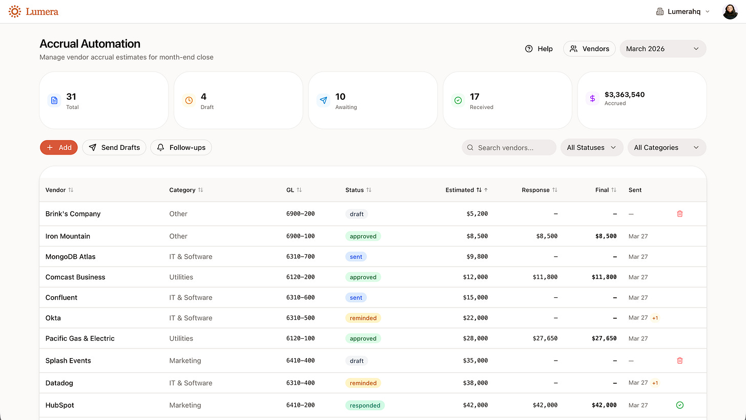The image size is (746, 420).
Task: Click the Lumera brand name
Action: click(42, 11)
